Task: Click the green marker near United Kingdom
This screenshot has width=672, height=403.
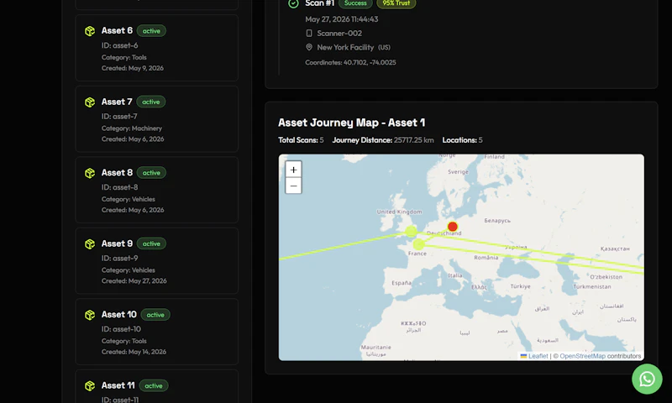Action: point(411,232)
